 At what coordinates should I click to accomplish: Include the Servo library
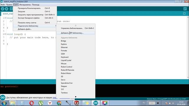63,80
